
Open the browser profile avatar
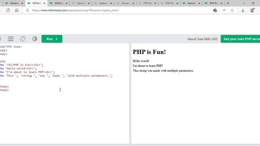252,10
